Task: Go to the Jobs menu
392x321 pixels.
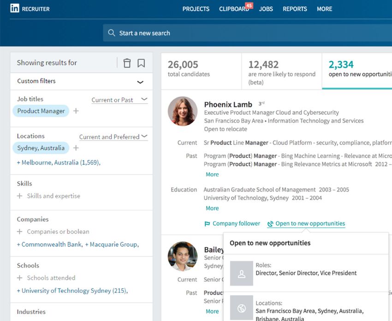Action: 266,9
